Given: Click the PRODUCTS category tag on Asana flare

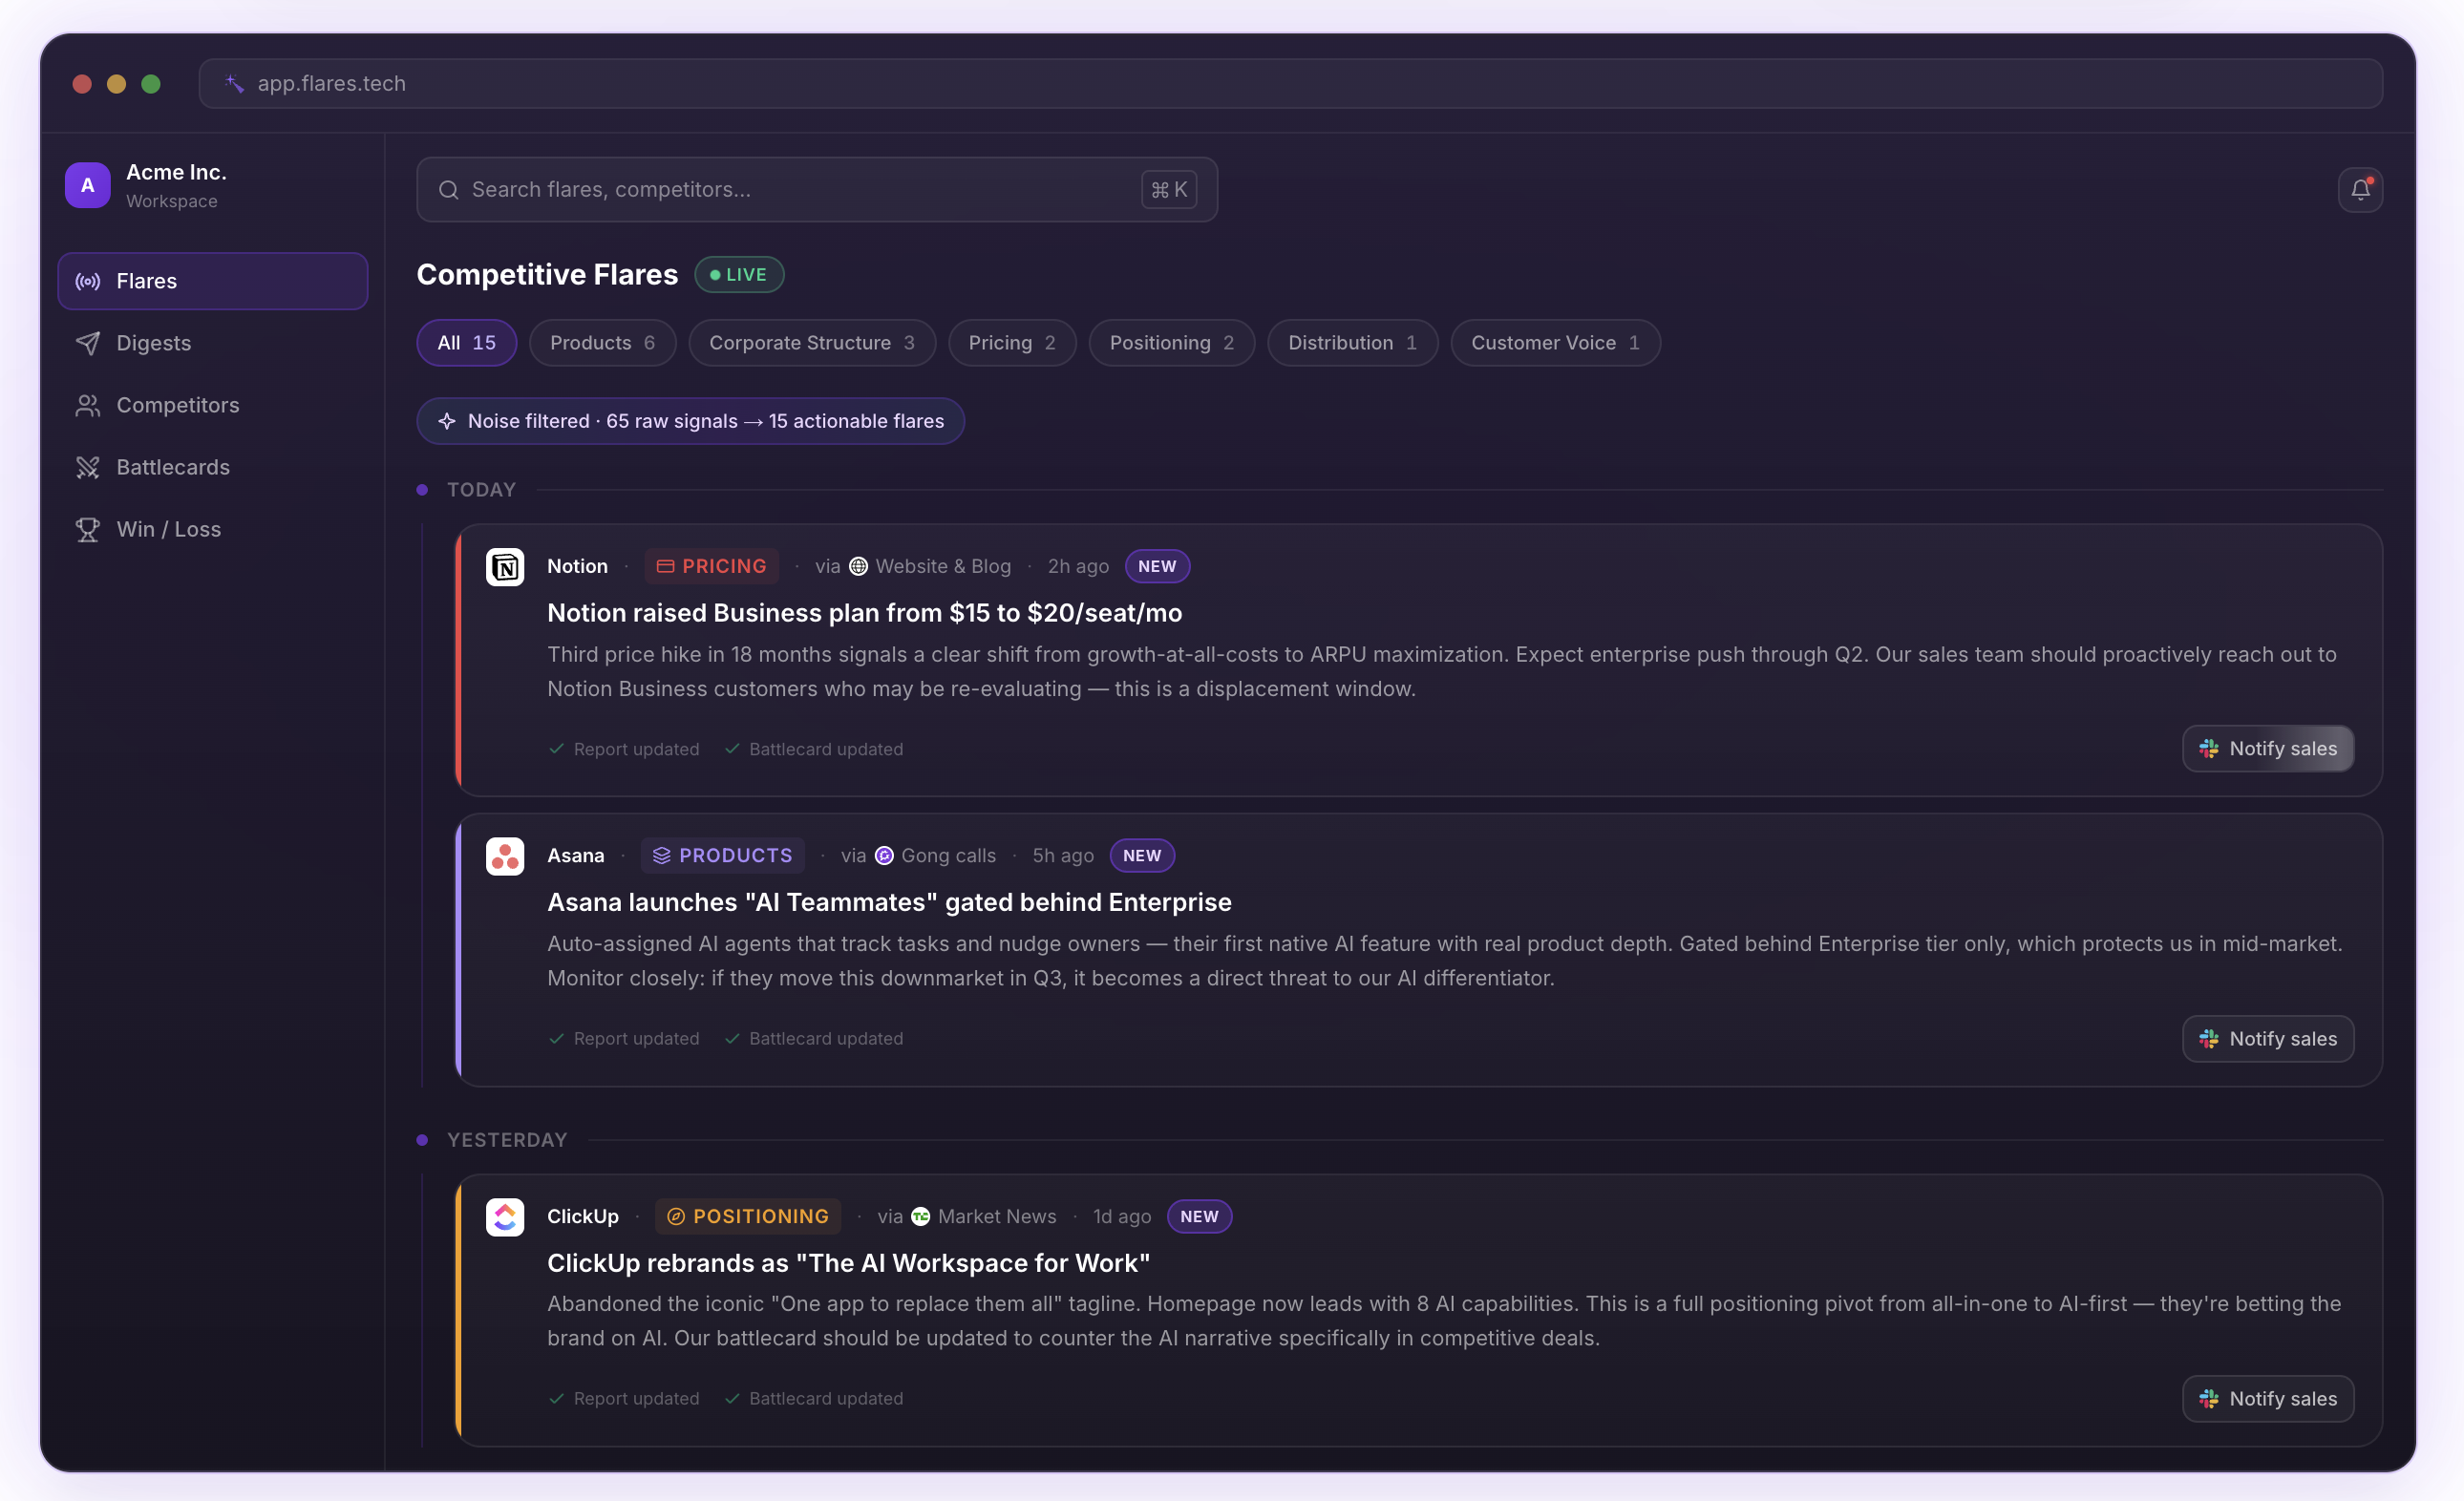Looking at the screenshot, I should [x=722, y=855].
